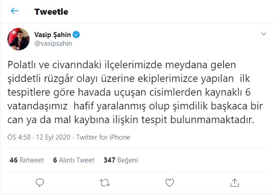The height and width of the screenshot is (195, 274).
Task: Open the Twitter for iPhone source link
Action: 103,137
